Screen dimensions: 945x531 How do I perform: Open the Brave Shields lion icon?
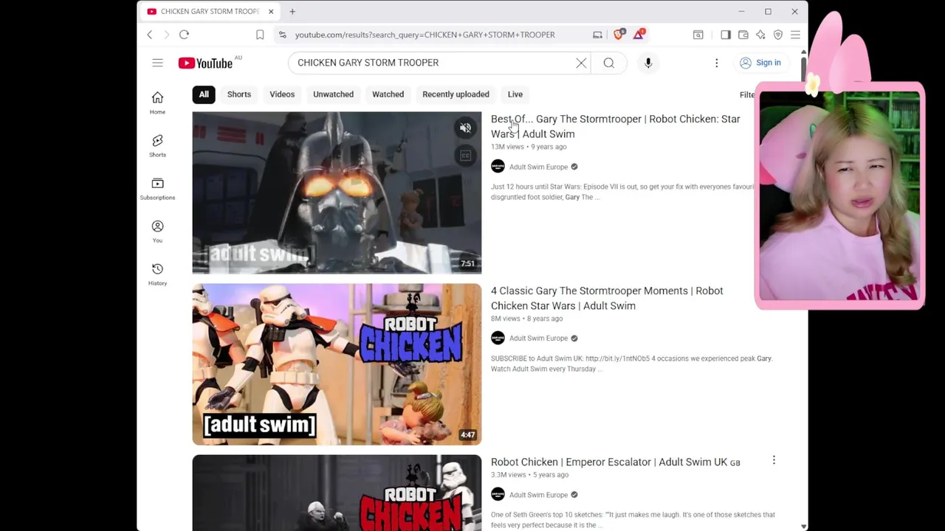coord(619,34)
